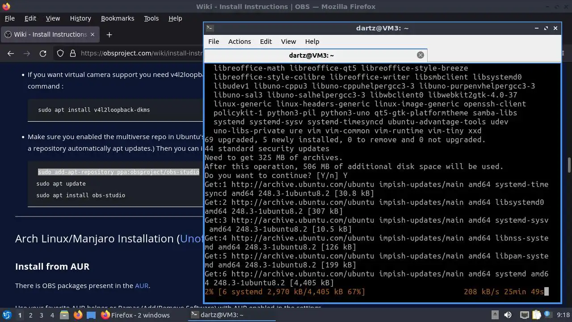Screen dimensions: 572x322
Task: Open the volume control tray icon
Action: coord(507,315)
